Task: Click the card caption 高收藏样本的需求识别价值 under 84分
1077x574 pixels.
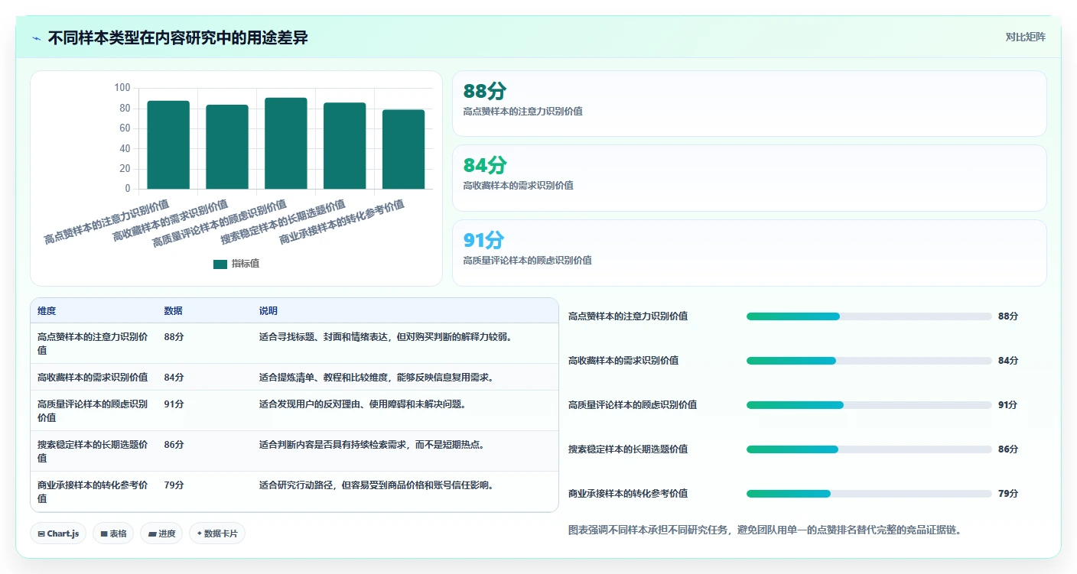Action: tap(519, 186)
